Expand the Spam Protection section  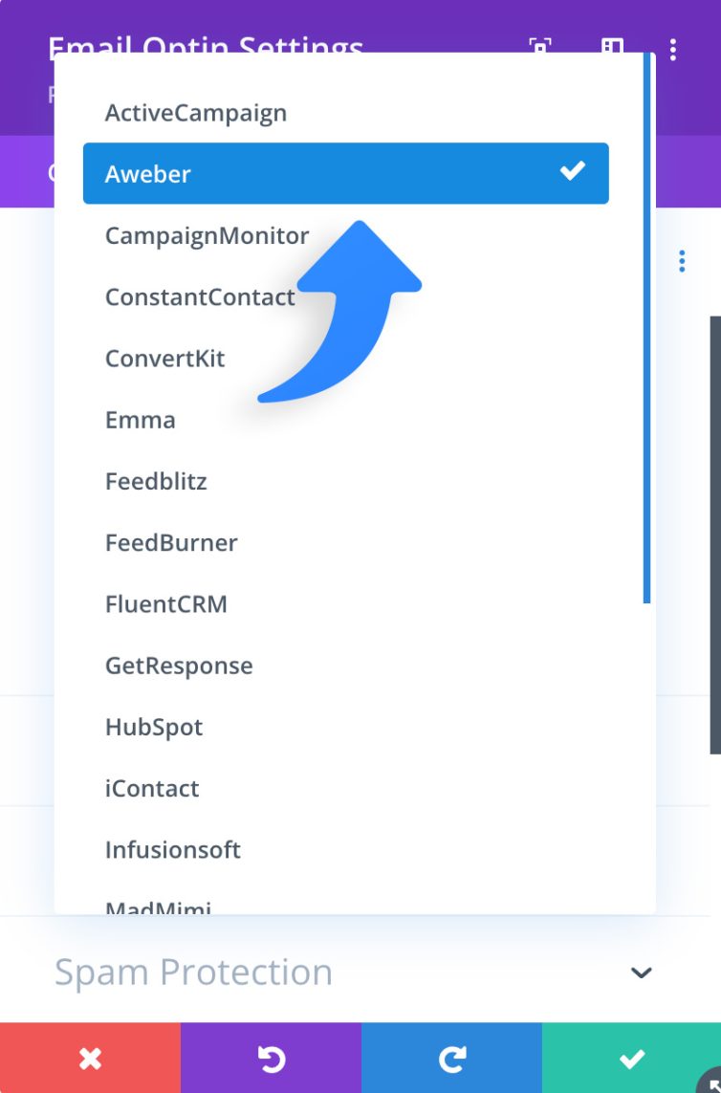[641, 973]
